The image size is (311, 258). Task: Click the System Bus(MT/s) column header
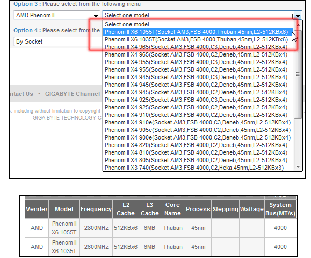[280, 209]
